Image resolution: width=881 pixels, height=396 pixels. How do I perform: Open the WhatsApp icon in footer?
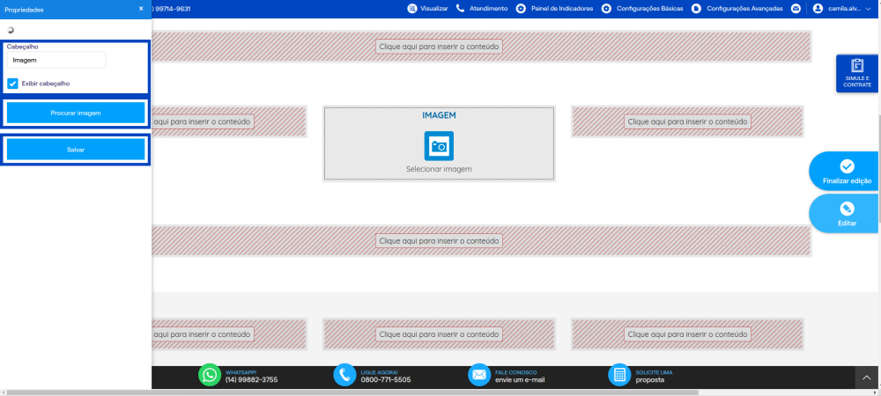click(x=210, y=375)
